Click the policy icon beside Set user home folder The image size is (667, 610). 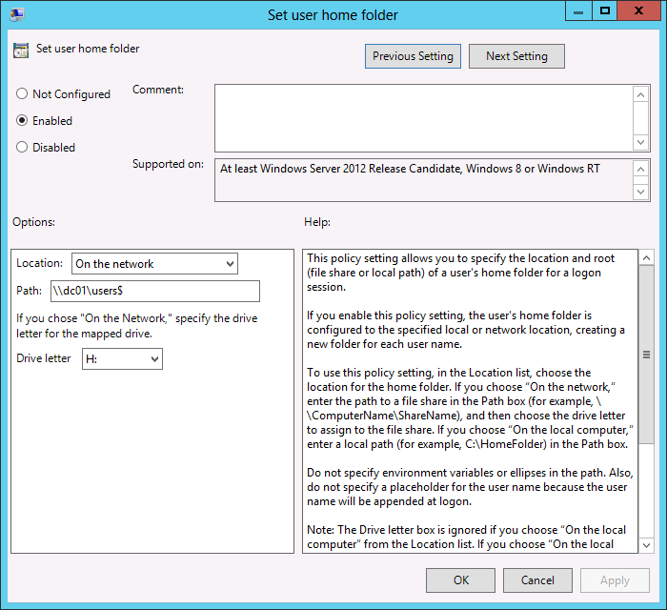pos(21,51)
